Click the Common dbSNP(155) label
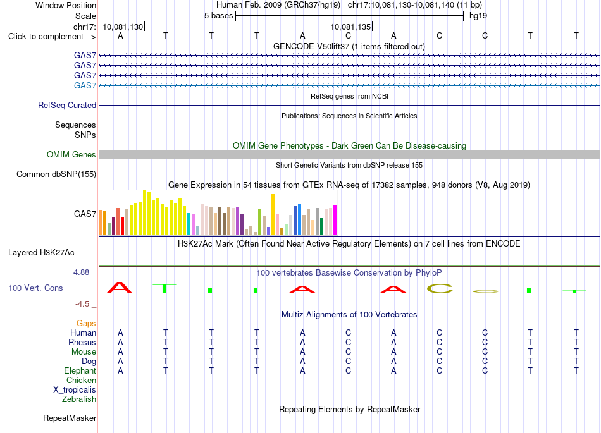Screen dimensions: 601x433 coord(56,174)
